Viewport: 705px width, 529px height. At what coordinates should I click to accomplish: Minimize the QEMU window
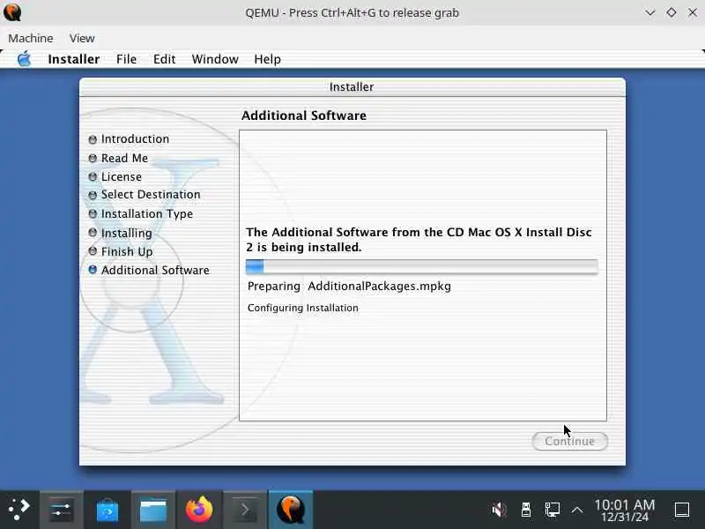coord(650,12)
